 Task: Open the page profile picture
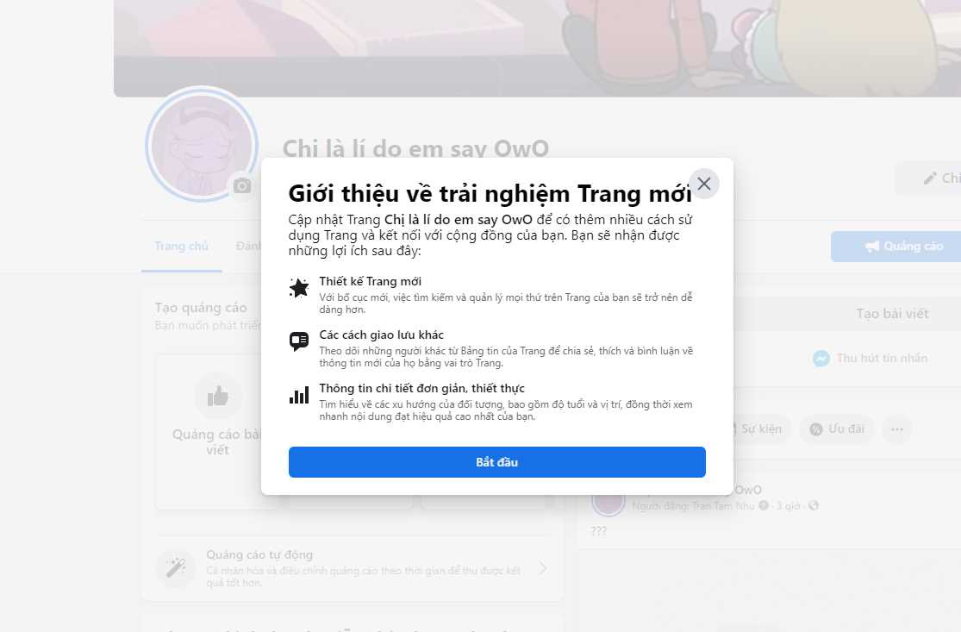(202, 145)
